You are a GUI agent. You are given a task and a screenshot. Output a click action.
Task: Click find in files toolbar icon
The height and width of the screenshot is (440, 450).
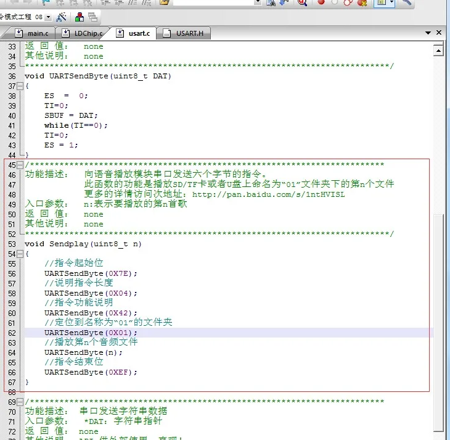271,3
